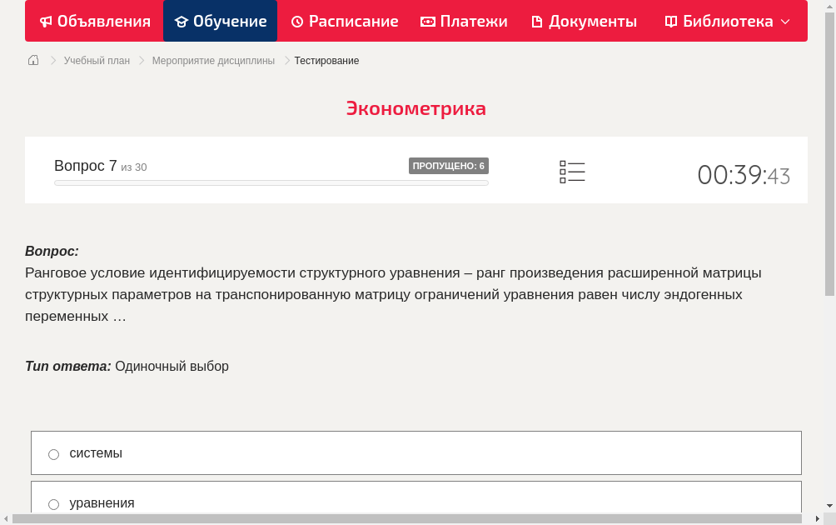836x525 pixels.
Task: Click the Мероприятие дисциплины breadcrumb
Action: (211, 60)
